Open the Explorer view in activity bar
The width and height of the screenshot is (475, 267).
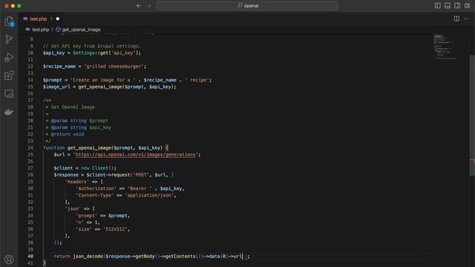(9, 22)
